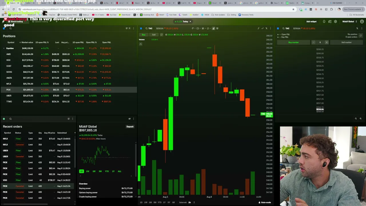Search symbol in the THC chart widget
Viewport: 366px width, 206px height.
[x=146, y=28]
